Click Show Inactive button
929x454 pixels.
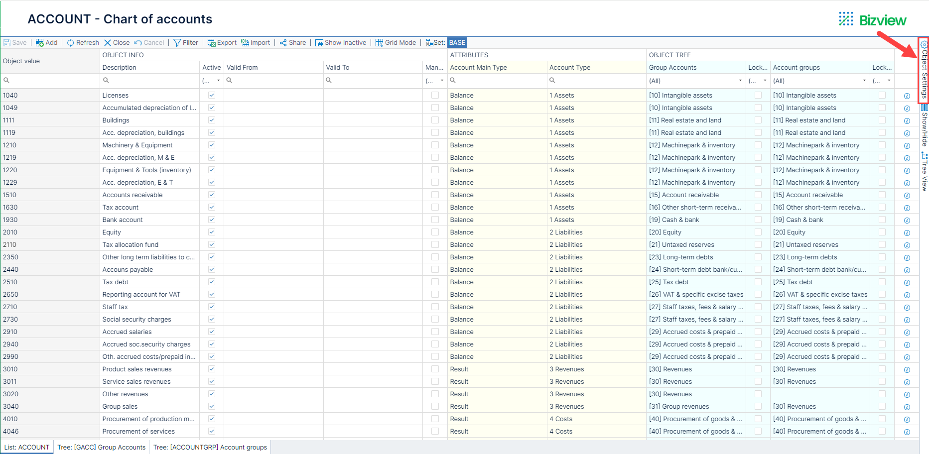coord(341,43)
